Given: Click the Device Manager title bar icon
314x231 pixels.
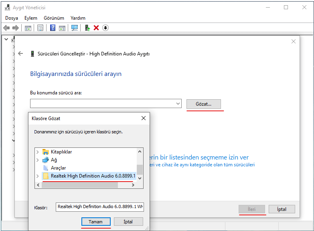Looking at the screenshot, I should click(x=7, y=7).
